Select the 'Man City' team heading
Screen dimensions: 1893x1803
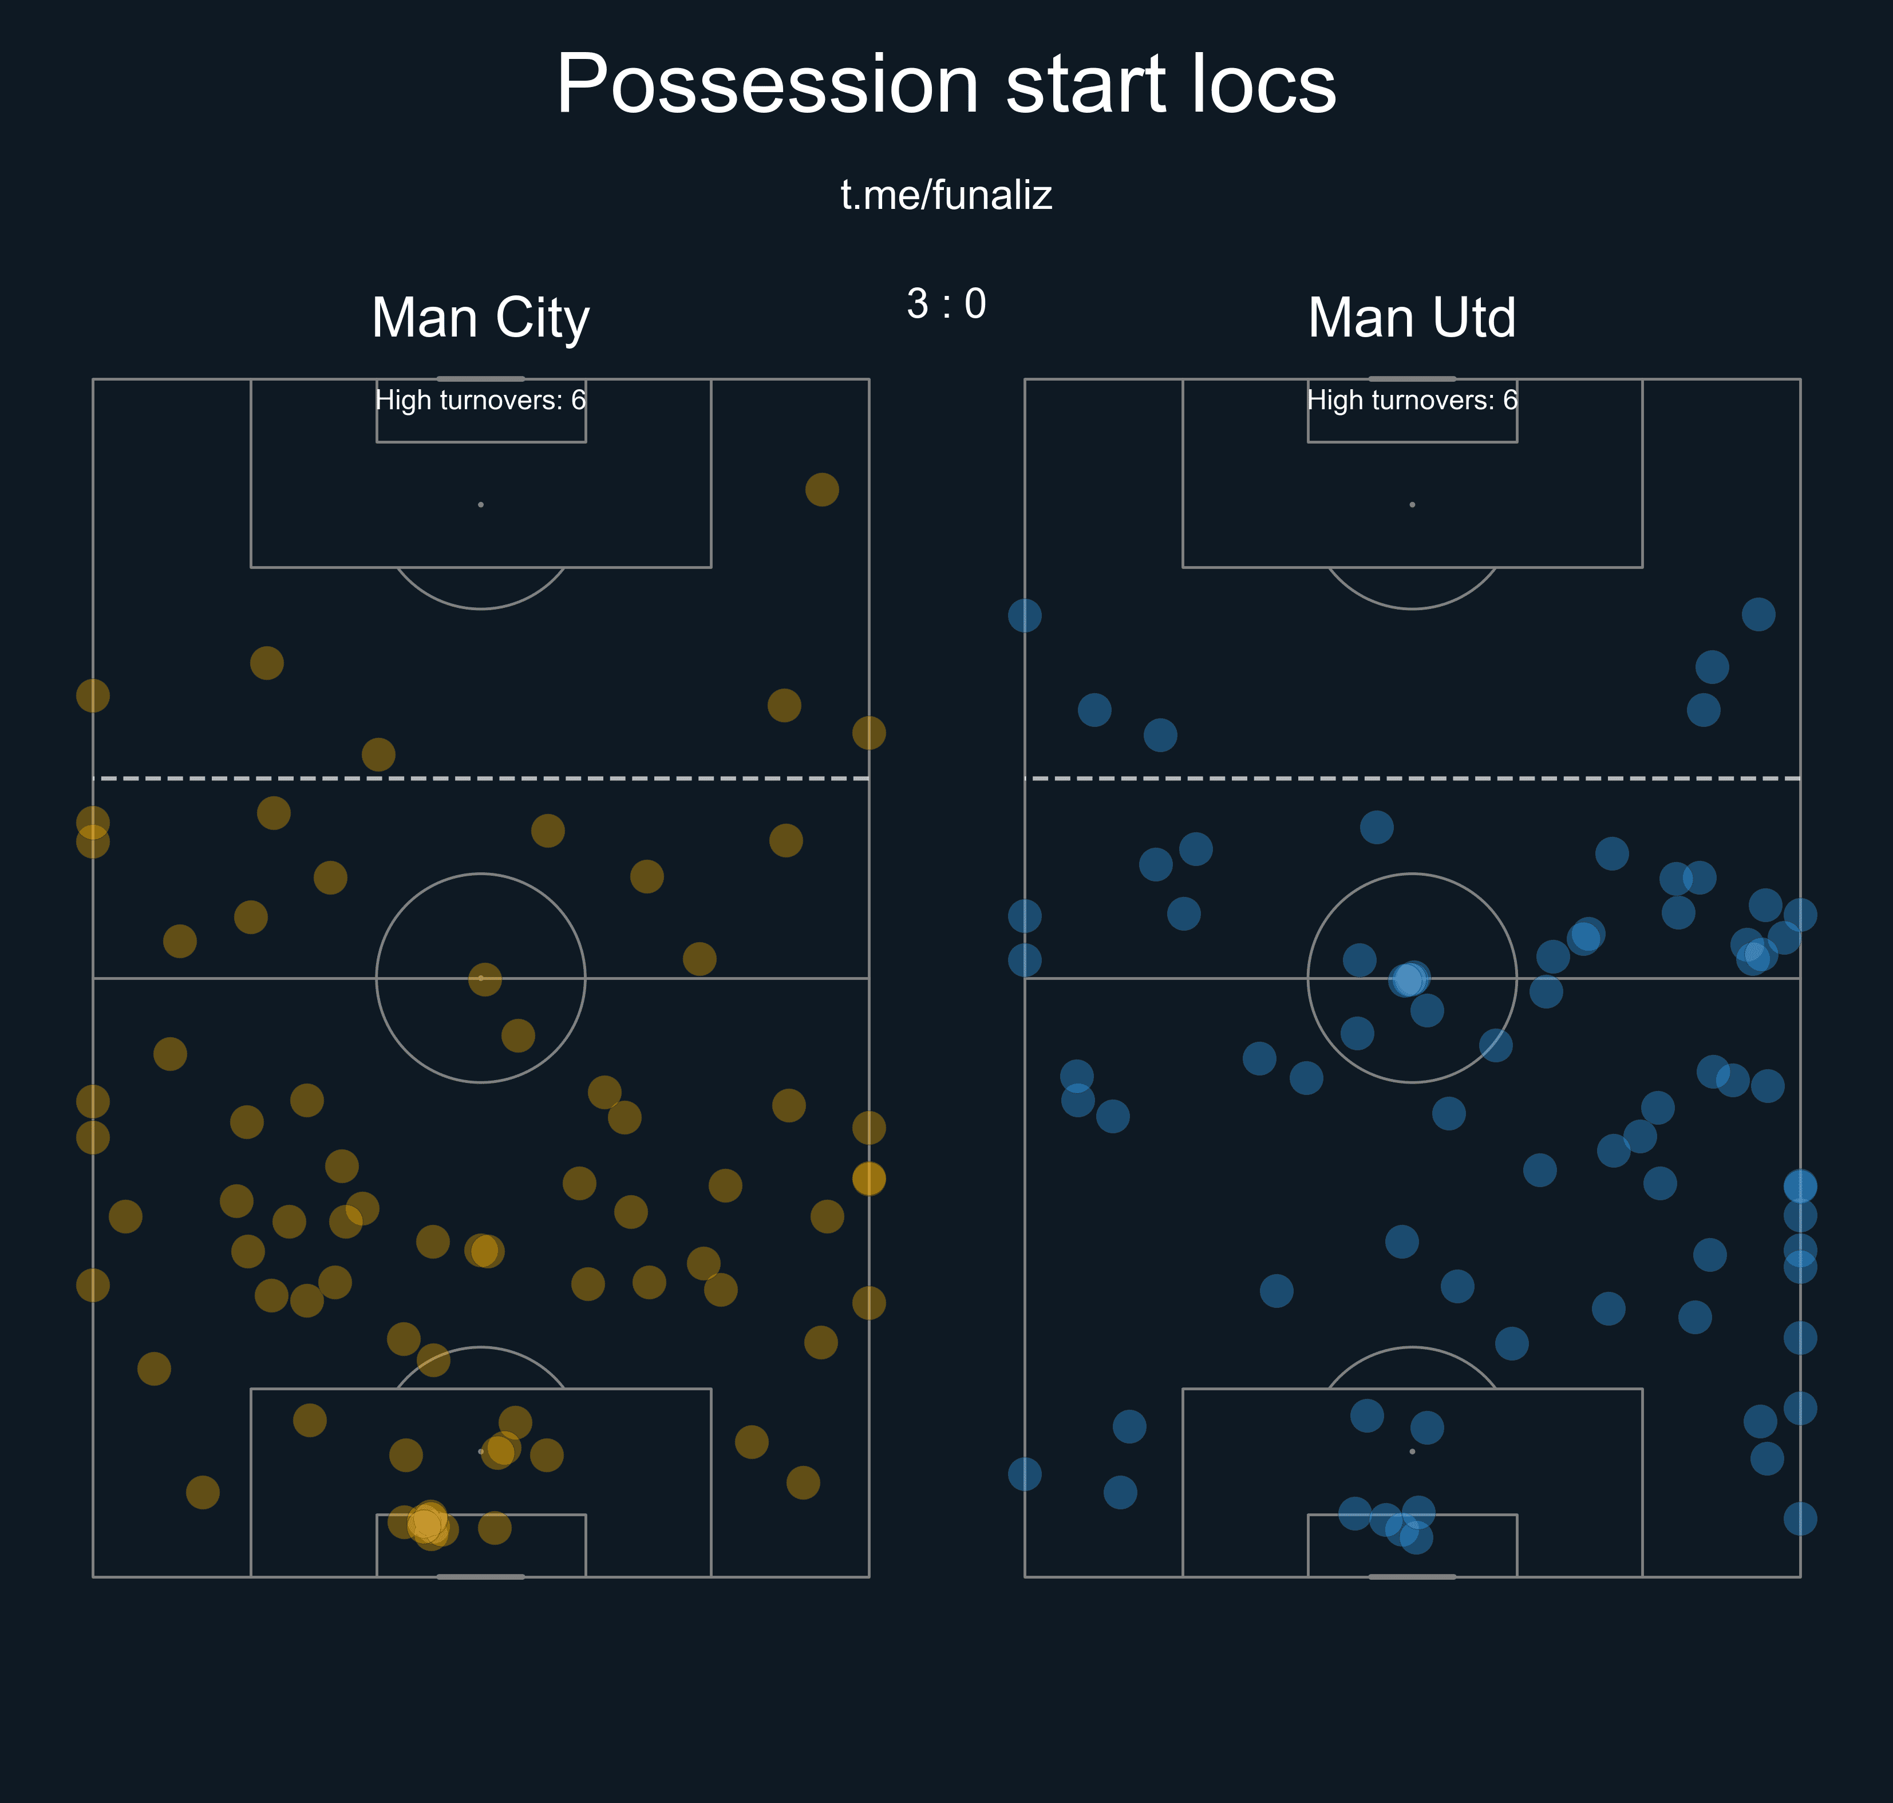(480, 317)
